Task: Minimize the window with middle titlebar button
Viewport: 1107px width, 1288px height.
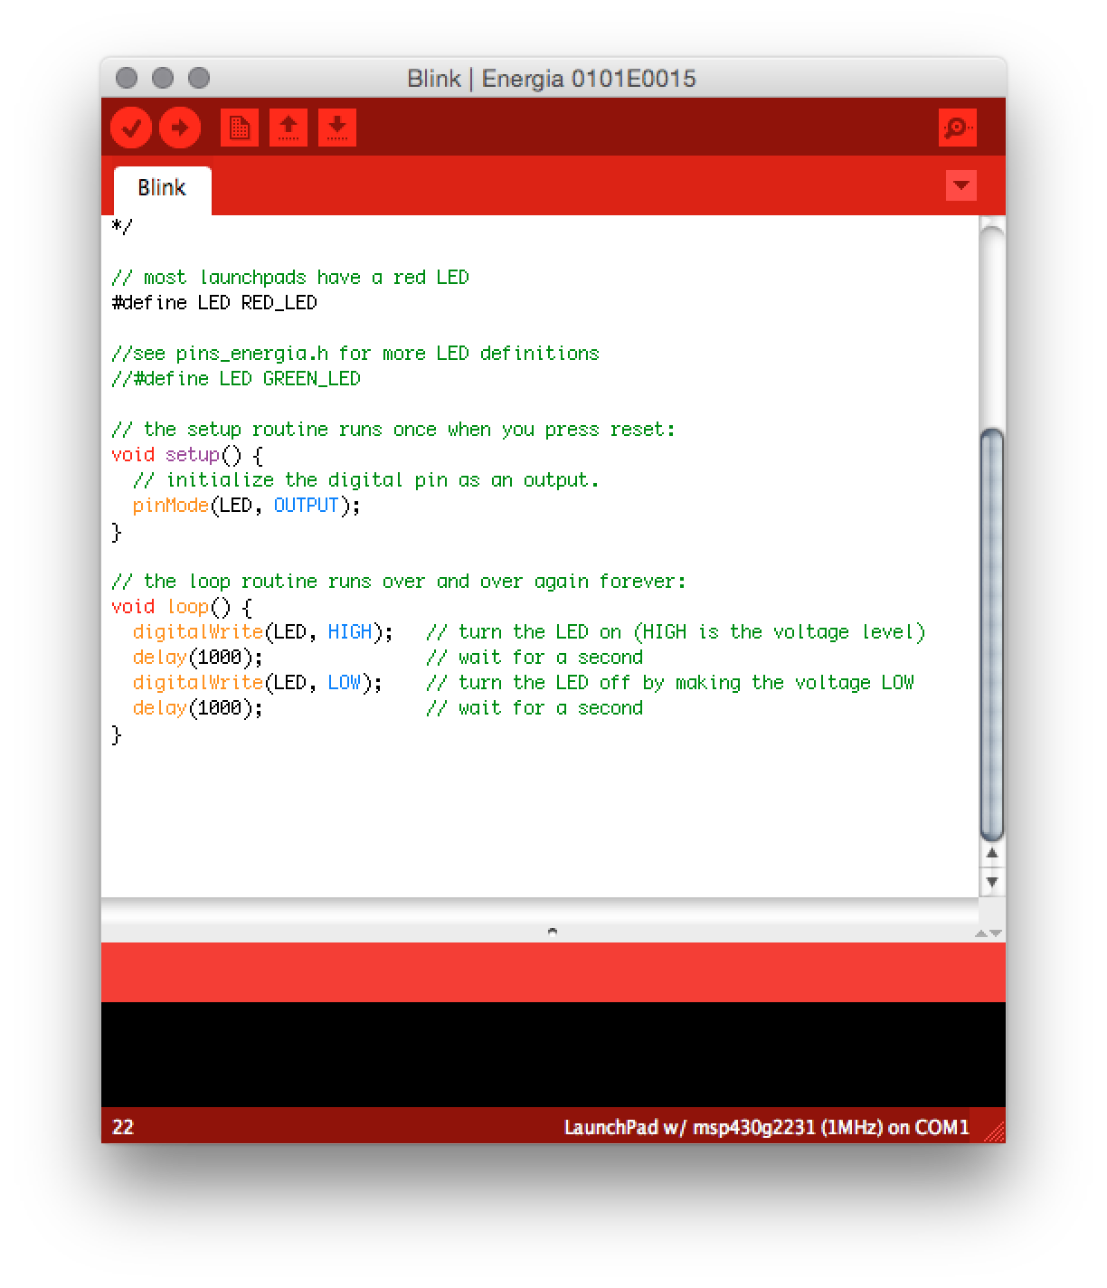Action: (163, 78)
